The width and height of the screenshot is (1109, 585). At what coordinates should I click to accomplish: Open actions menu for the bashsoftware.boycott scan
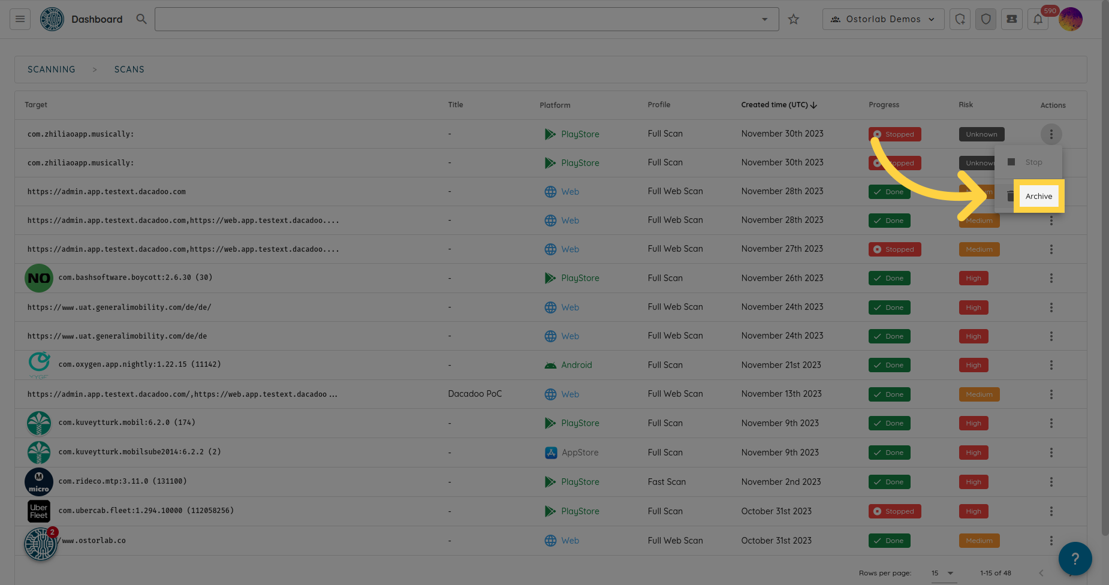[1051, 278]
